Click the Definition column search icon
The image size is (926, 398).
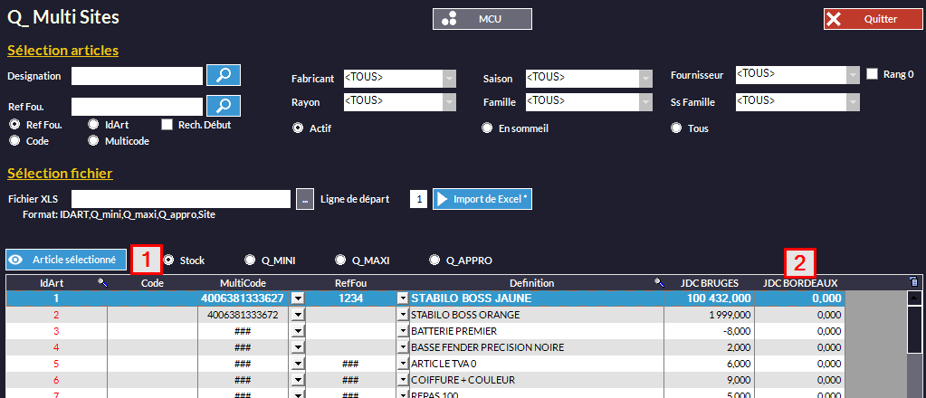(x=659, y=283)
